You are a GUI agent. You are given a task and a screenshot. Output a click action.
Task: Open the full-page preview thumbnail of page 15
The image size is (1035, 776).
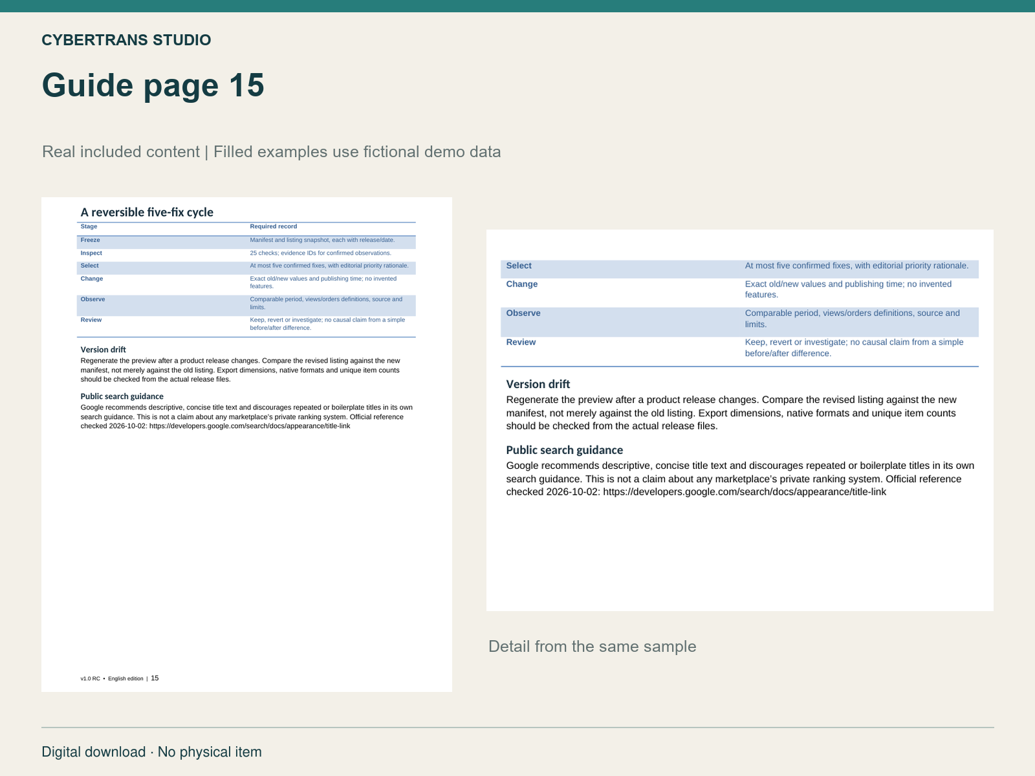(246, 444)
